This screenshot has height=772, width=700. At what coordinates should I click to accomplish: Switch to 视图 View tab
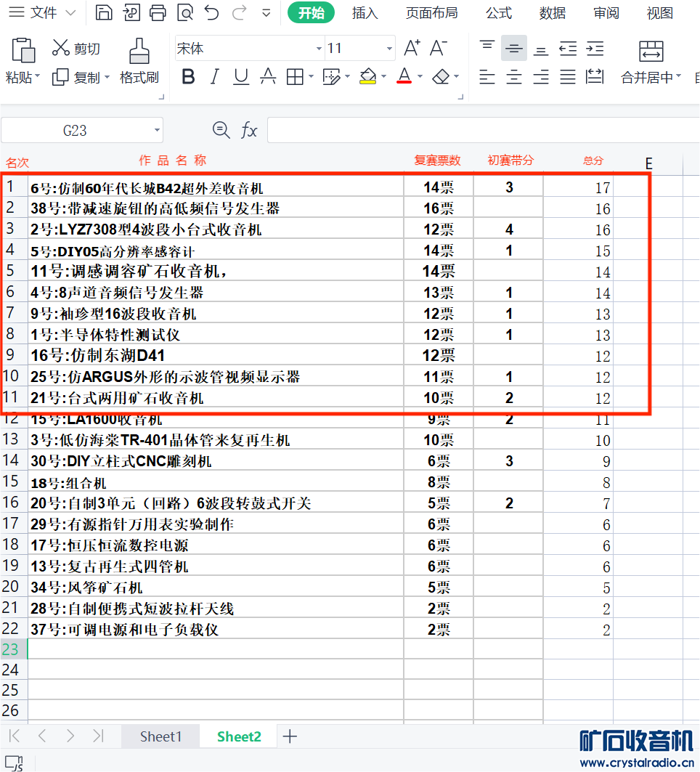(659, 13)
